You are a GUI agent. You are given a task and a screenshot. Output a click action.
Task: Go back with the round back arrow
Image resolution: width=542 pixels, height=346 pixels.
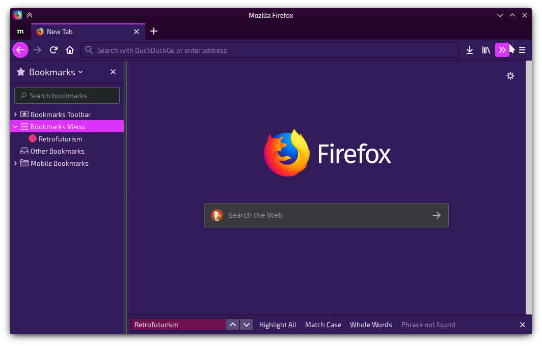(x=20, y=50)
